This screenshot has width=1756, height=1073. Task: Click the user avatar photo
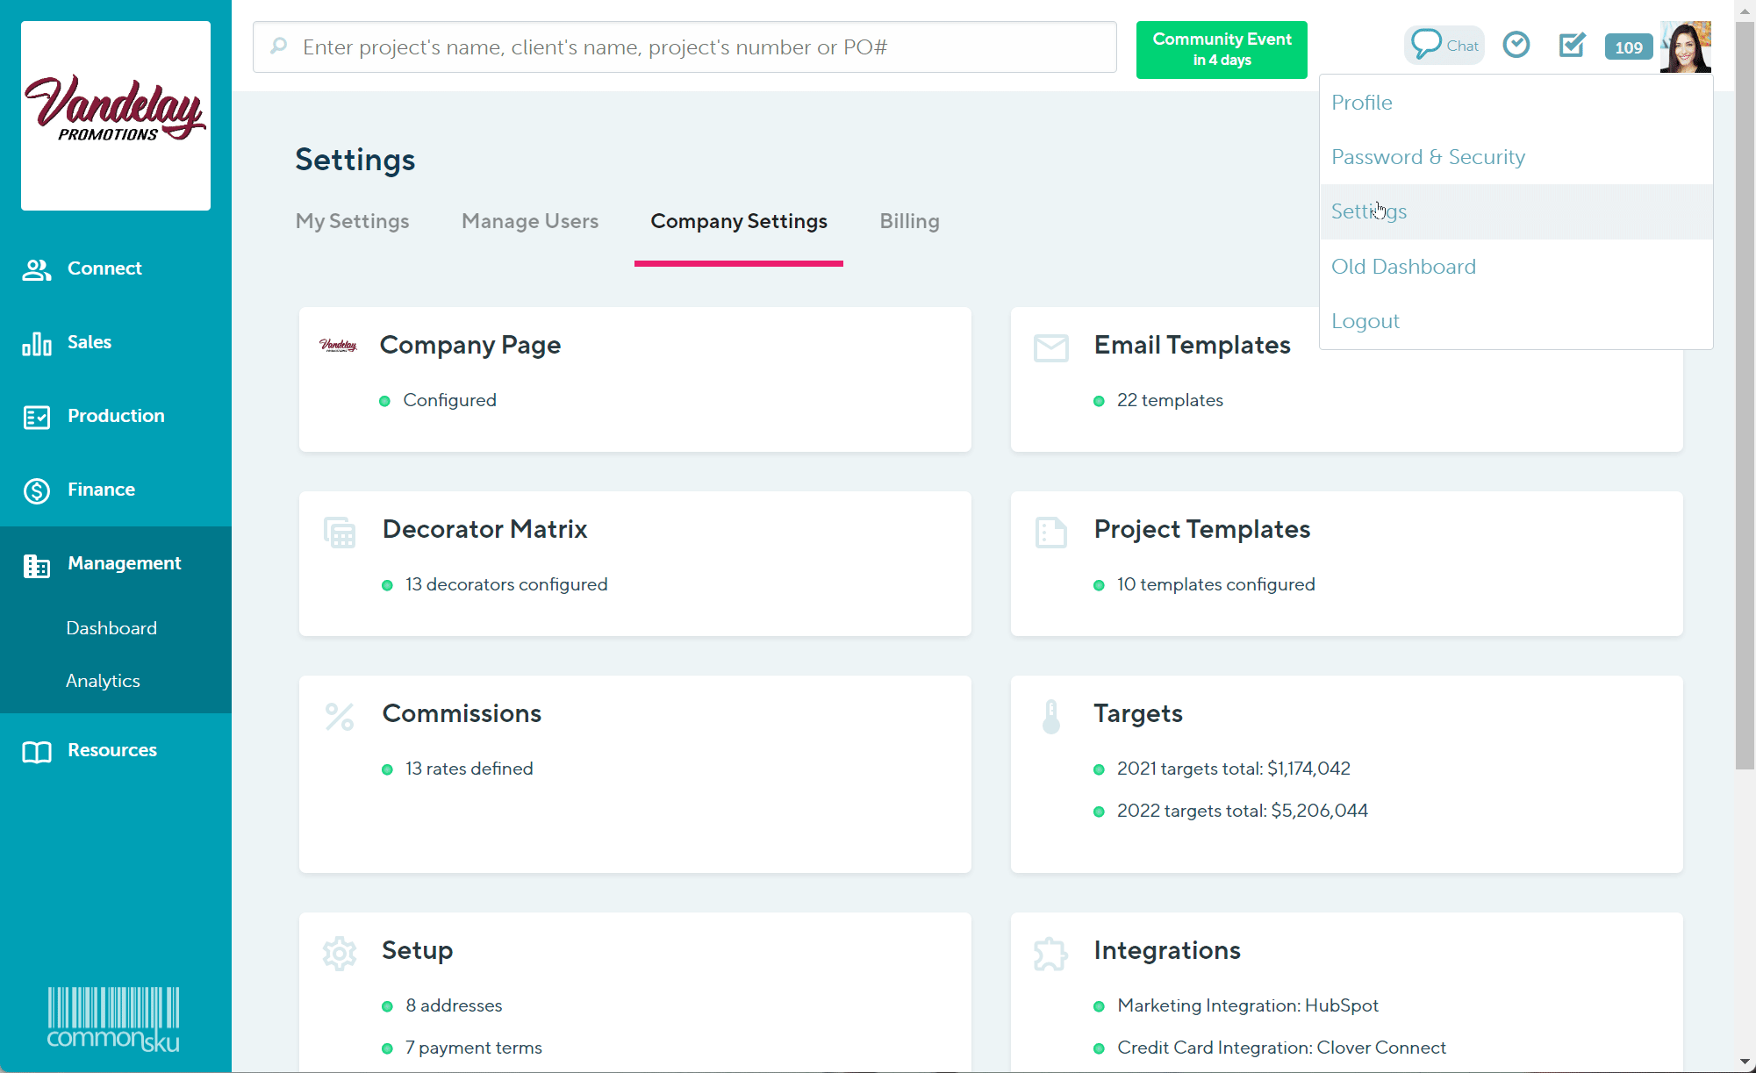click(1685, 47)
